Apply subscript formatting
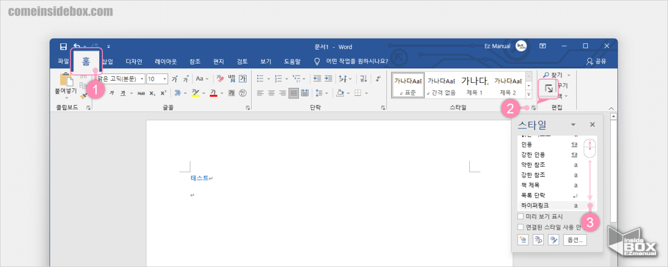The image size is (668, 267). point(153,93)
